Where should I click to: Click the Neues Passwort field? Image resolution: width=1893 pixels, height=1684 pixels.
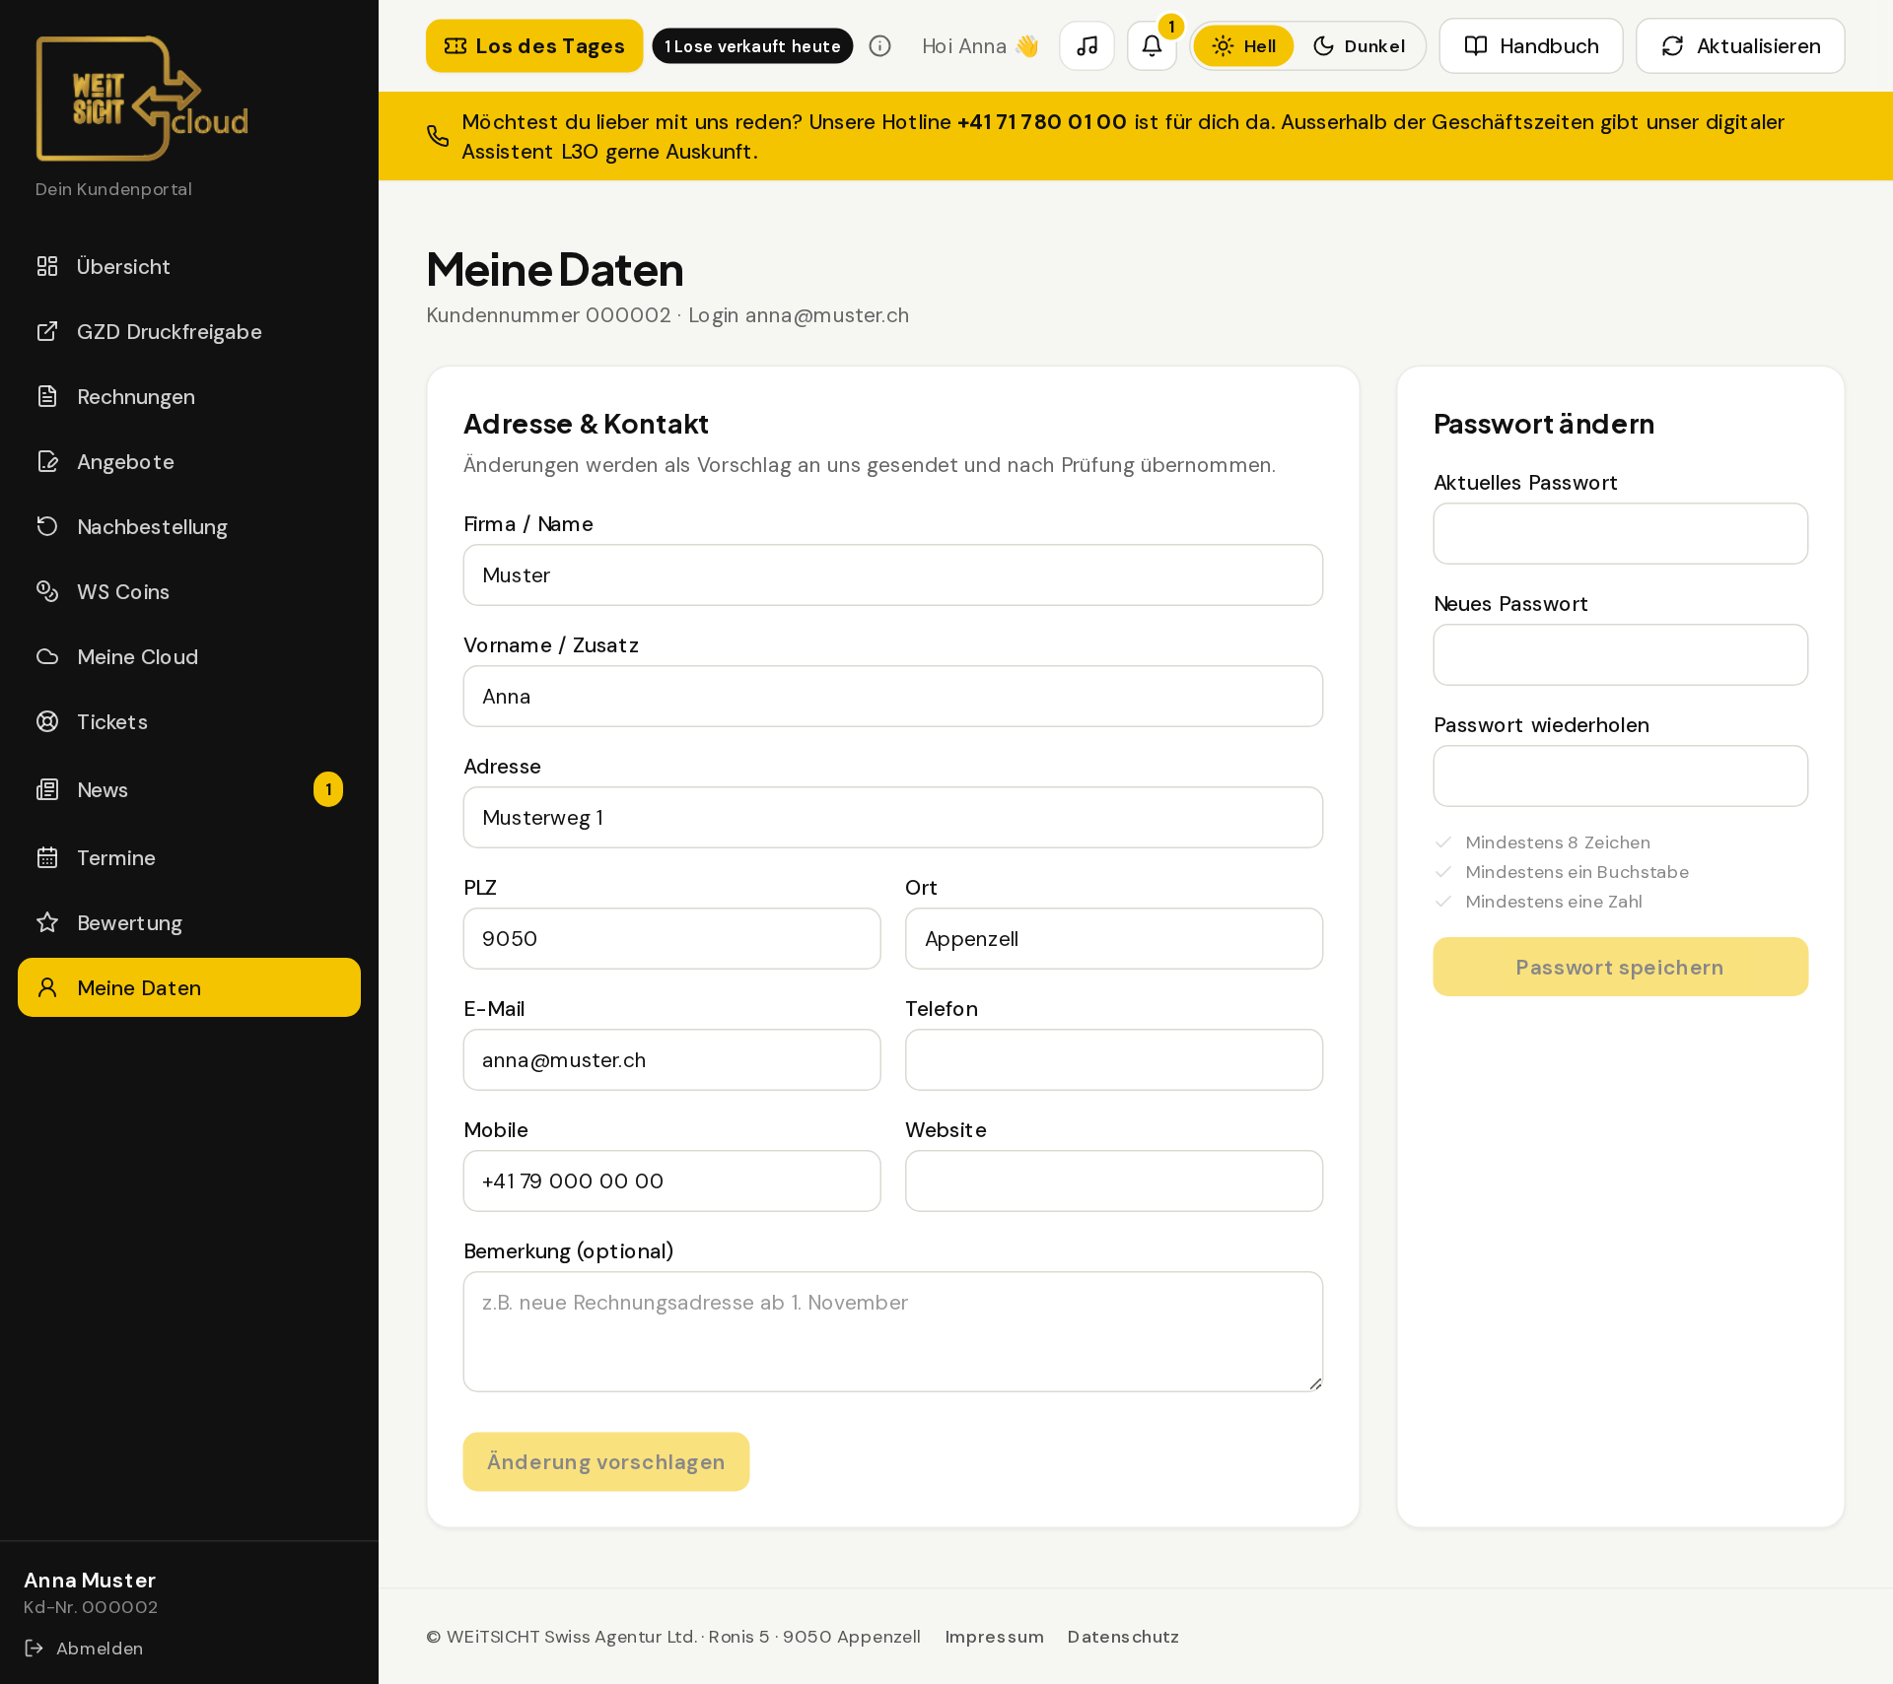coord(1621,655)
